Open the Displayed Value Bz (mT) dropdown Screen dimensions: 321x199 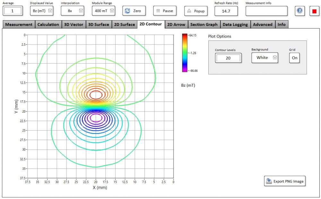(50, 11)
